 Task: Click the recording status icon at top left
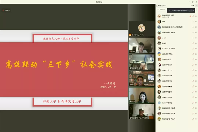pyautogui.click(x=4, y=10)
